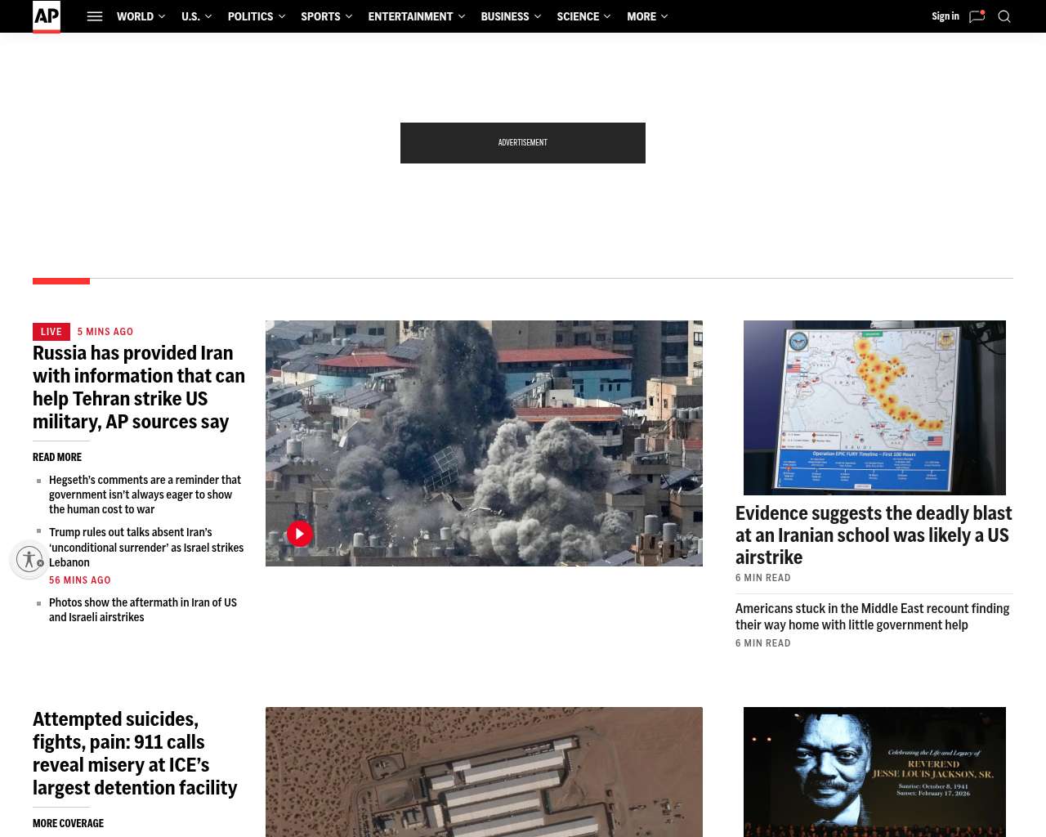The width and height of the screenshot is (1046, 837).
Task: Click '6 MIN READ' under the airstrike headline
Action: pyautogui.click(x=763, y=578)
